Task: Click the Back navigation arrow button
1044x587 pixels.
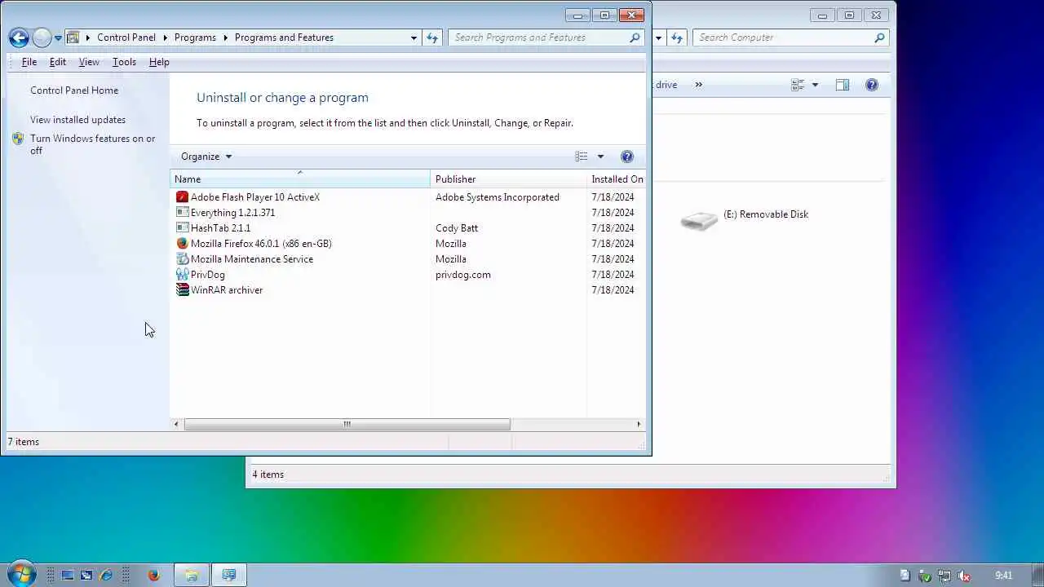Action: (19, 38)
